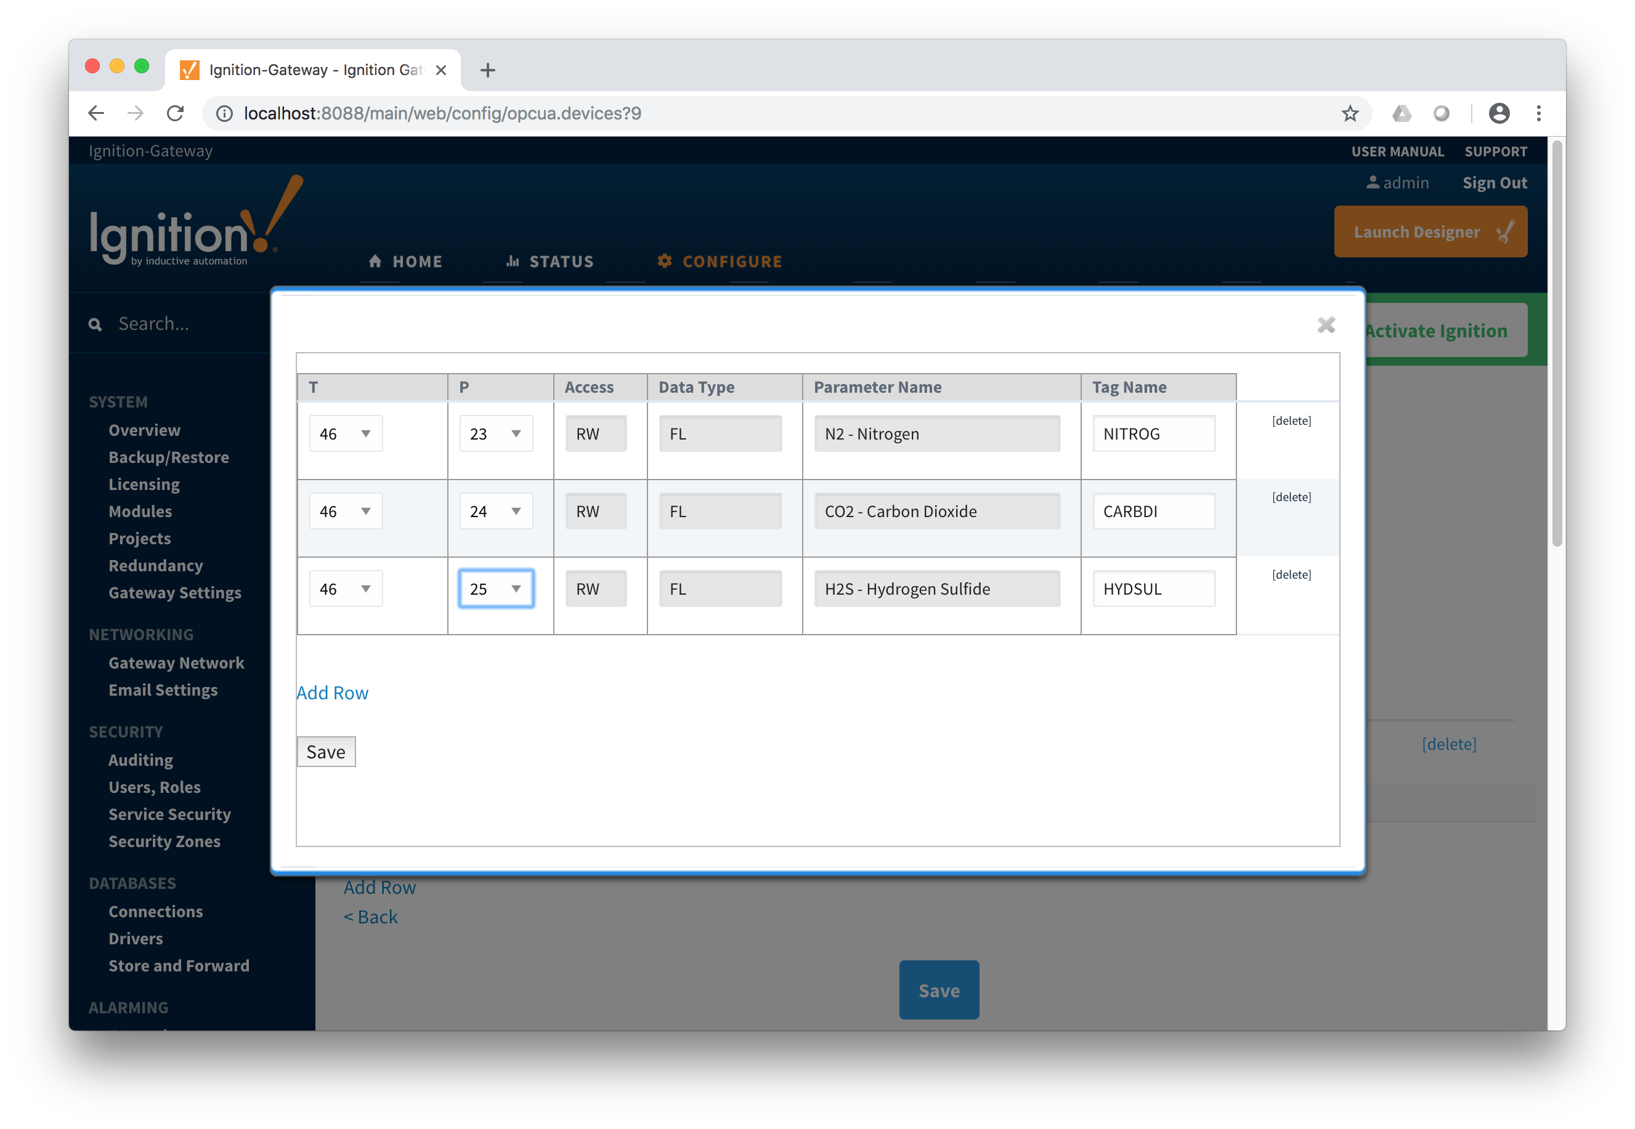Click the search magnifier icon in sidebar
Image resolution: width=1635 pixels, height=1129 pixels.
(95, 324)
